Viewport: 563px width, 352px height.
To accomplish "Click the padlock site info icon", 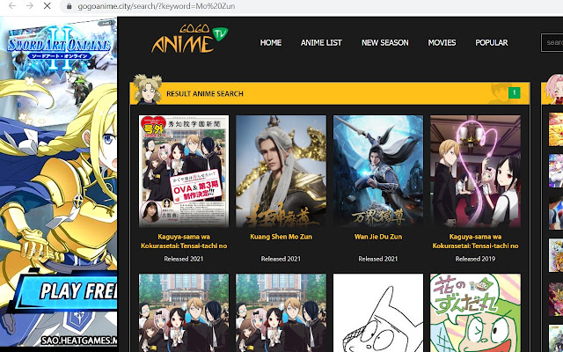I will [x=69, y=6].
